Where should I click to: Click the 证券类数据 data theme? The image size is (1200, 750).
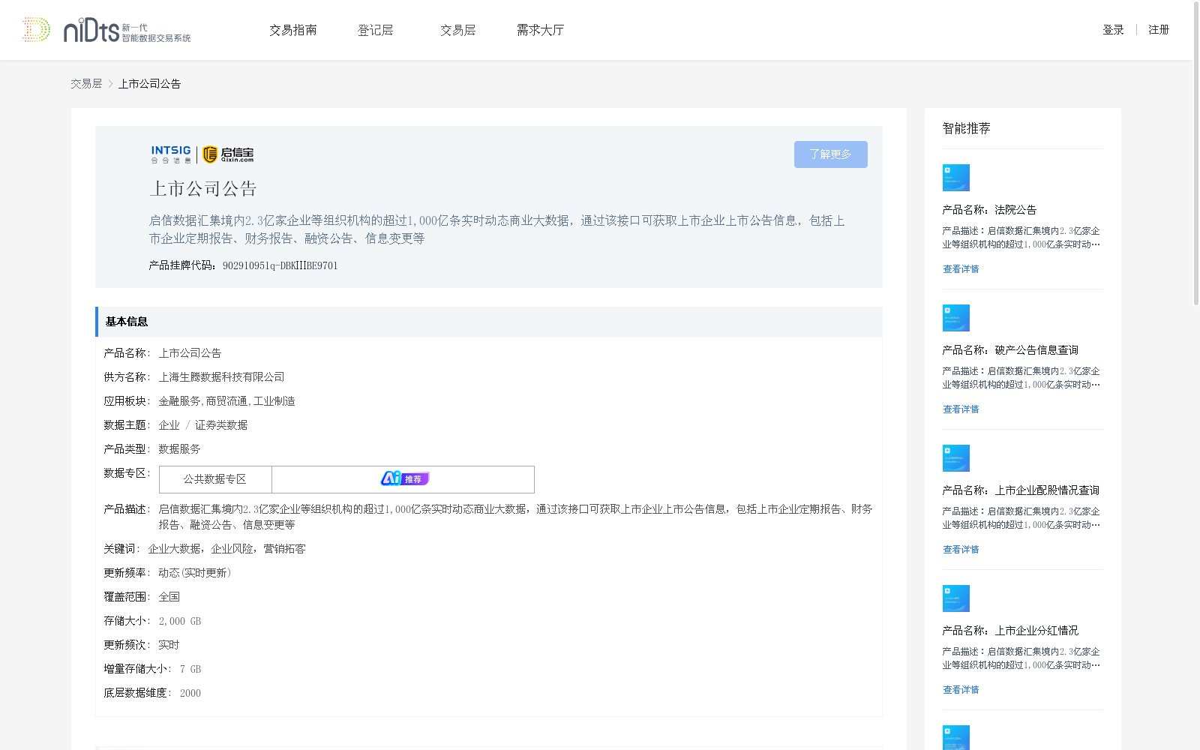(221, 425)
